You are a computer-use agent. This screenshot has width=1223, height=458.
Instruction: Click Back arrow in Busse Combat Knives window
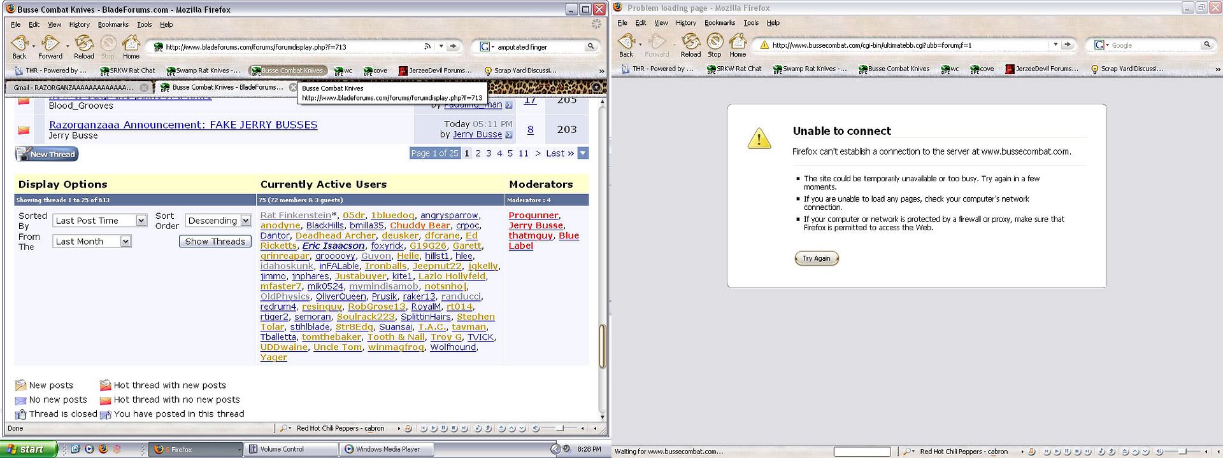click(19, 46)
